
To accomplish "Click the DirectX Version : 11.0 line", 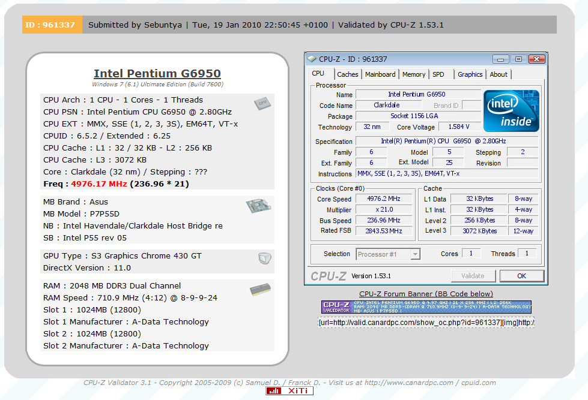I will [x=87, y=268].
